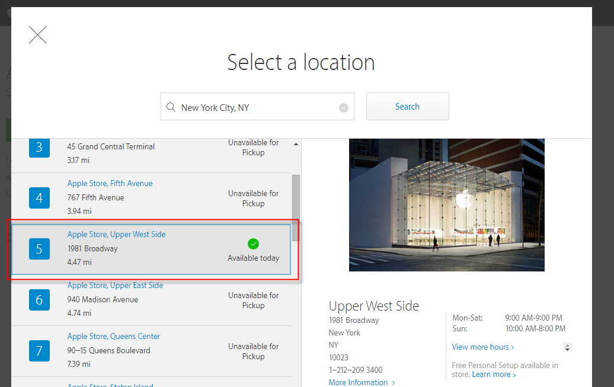The width and height of the screenshot is (614, 387).
Task: Click the 1–212–209 3400 phone number
Action: click(x=356, y=370)
